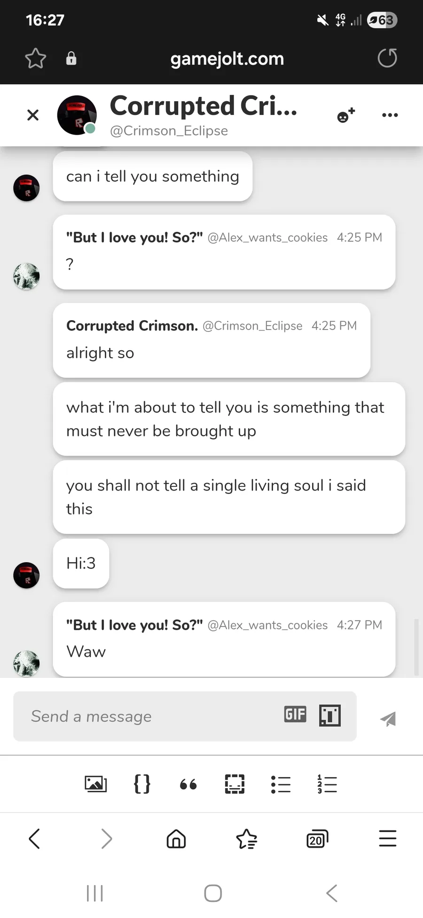The width and height of the screenshot is (423, 918).
Task: Go to the browser home page
Action: (176, 838)
